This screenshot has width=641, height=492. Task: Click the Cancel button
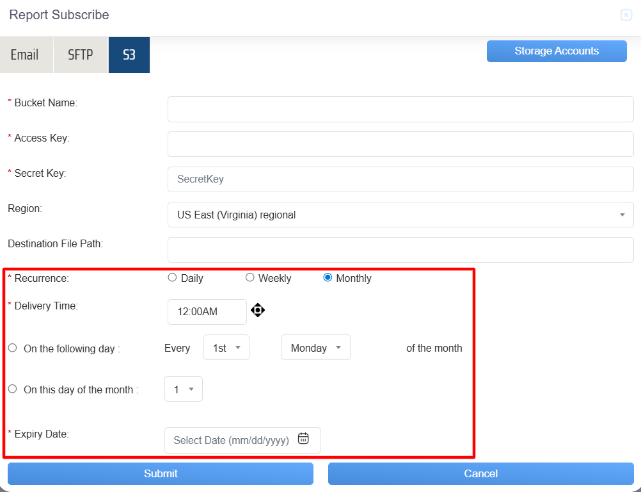tap(480, 473)
